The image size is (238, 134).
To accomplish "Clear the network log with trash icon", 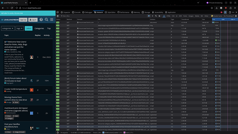I will 59,16.
